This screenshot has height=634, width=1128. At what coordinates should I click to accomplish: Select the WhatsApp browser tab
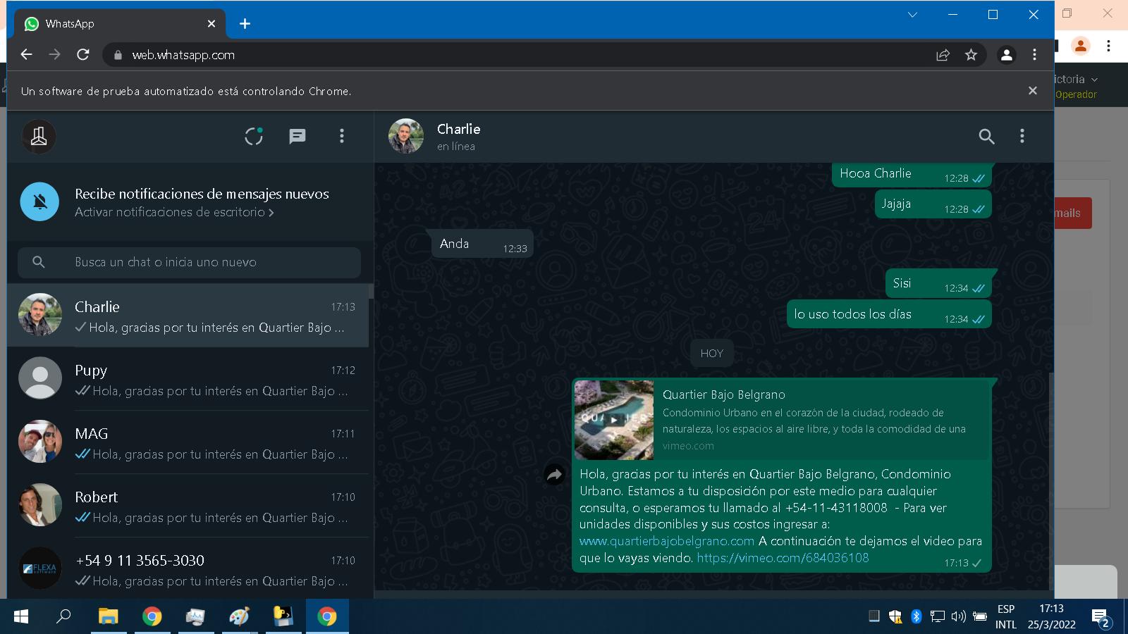pyautogui.click(x=120, y=24)
